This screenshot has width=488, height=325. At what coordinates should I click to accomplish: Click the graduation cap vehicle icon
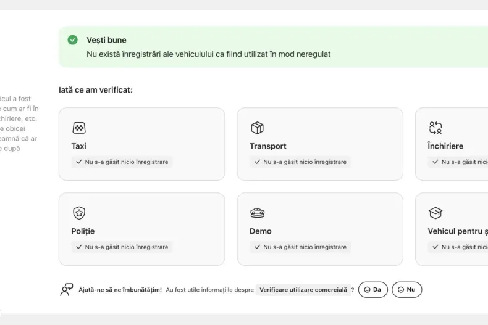click(435, 213)
